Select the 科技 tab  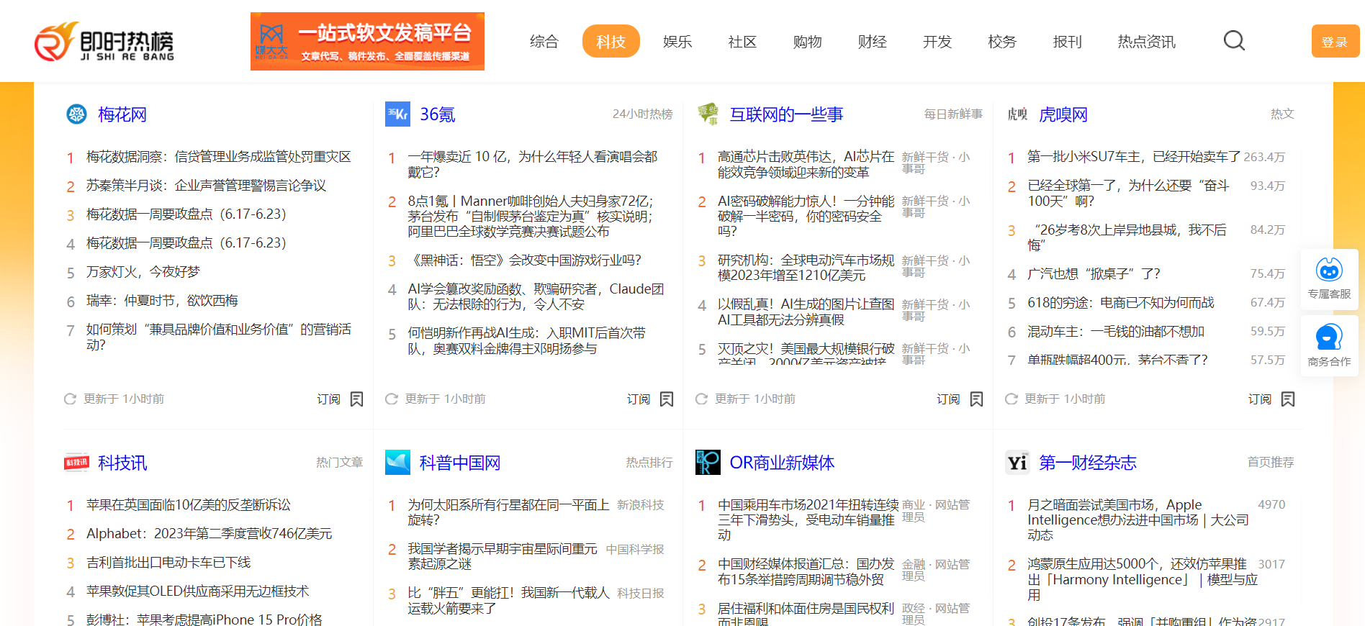point(611,41)
